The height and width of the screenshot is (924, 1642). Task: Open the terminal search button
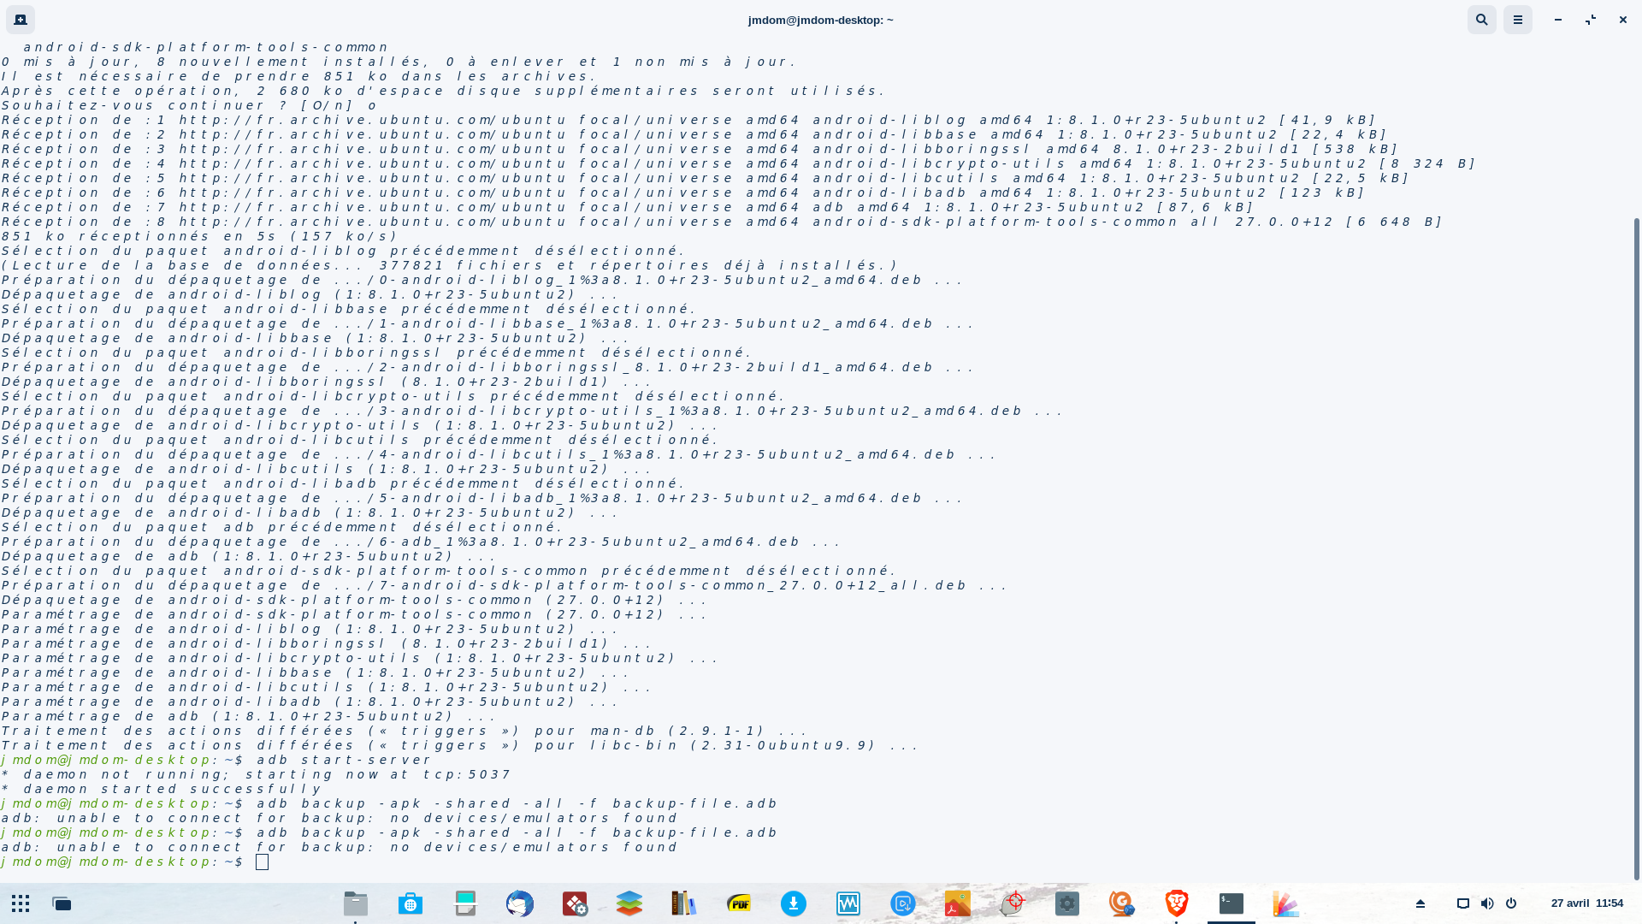click(x=1482, y=20)
